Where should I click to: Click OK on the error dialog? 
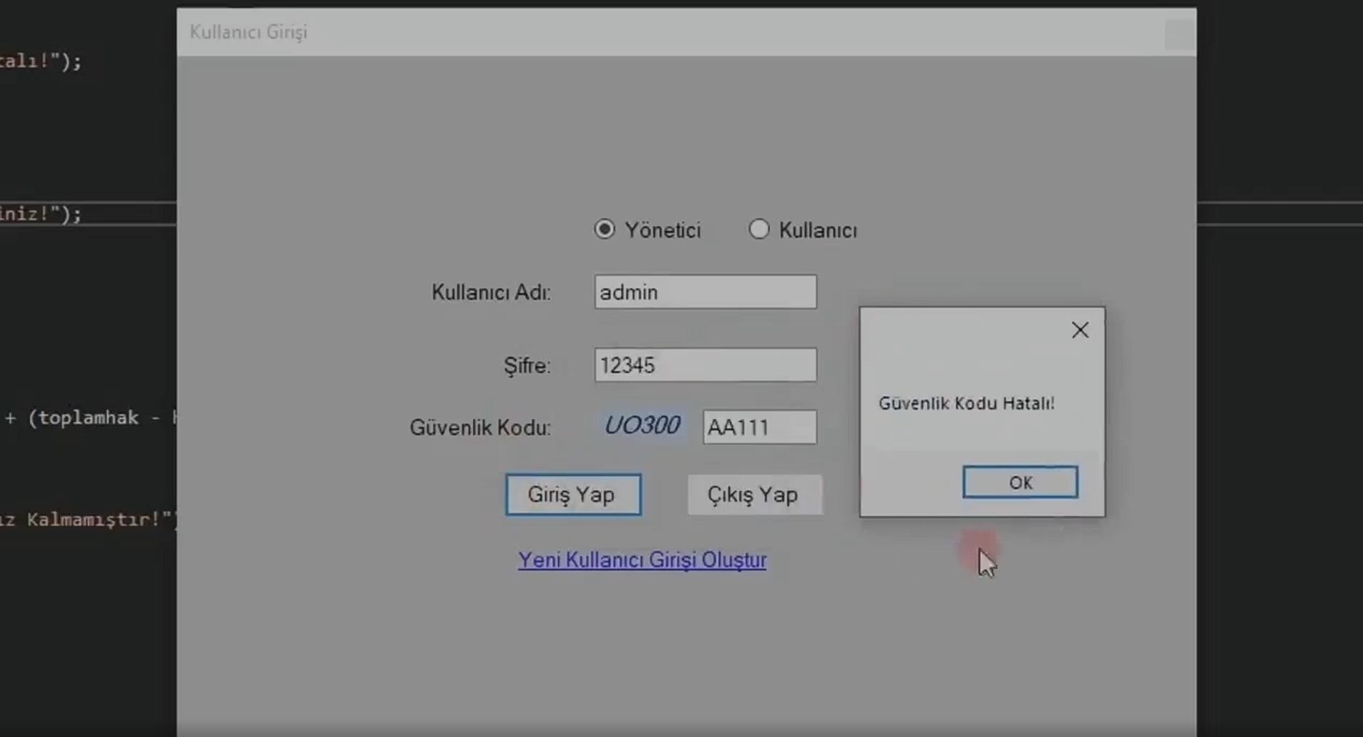pos(1020,482)
